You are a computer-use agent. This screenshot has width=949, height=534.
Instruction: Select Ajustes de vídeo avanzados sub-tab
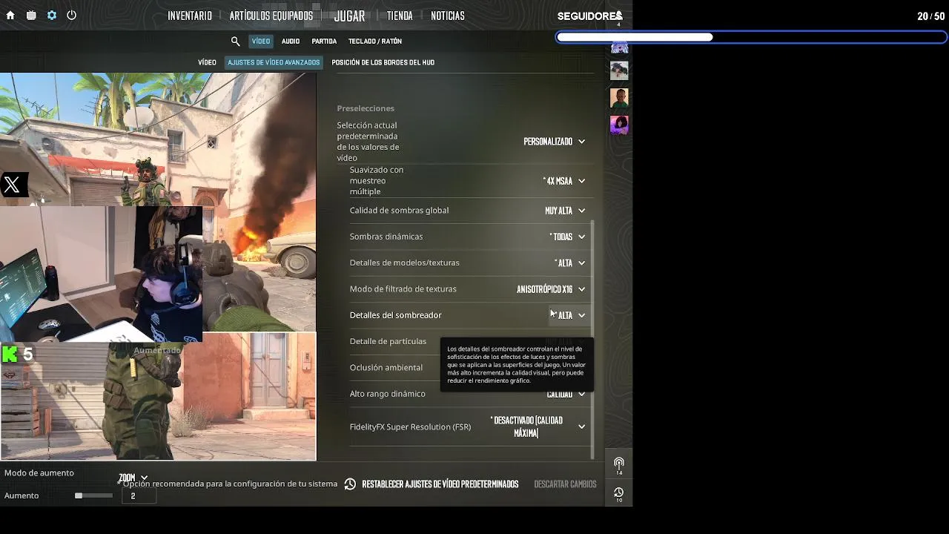coord(274,62)
